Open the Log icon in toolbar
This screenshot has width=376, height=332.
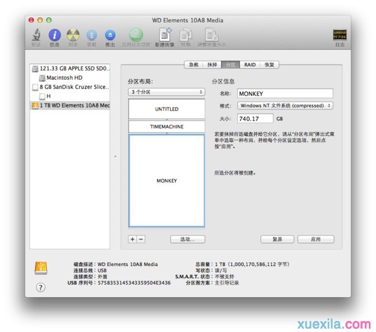click(x=340, y=35)
